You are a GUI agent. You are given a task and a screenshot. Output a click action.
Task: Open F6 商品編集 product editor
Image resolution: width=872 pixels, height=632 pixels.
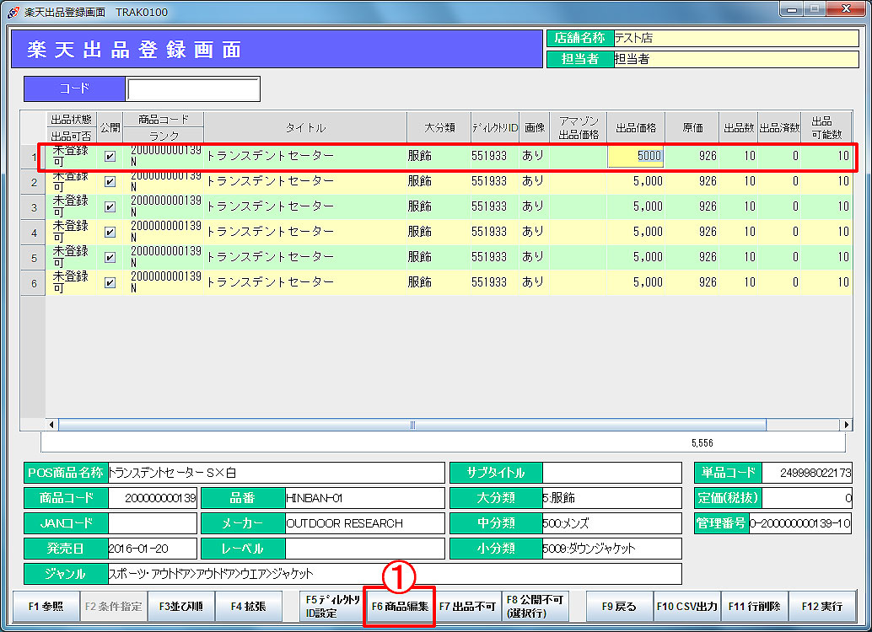400,606
